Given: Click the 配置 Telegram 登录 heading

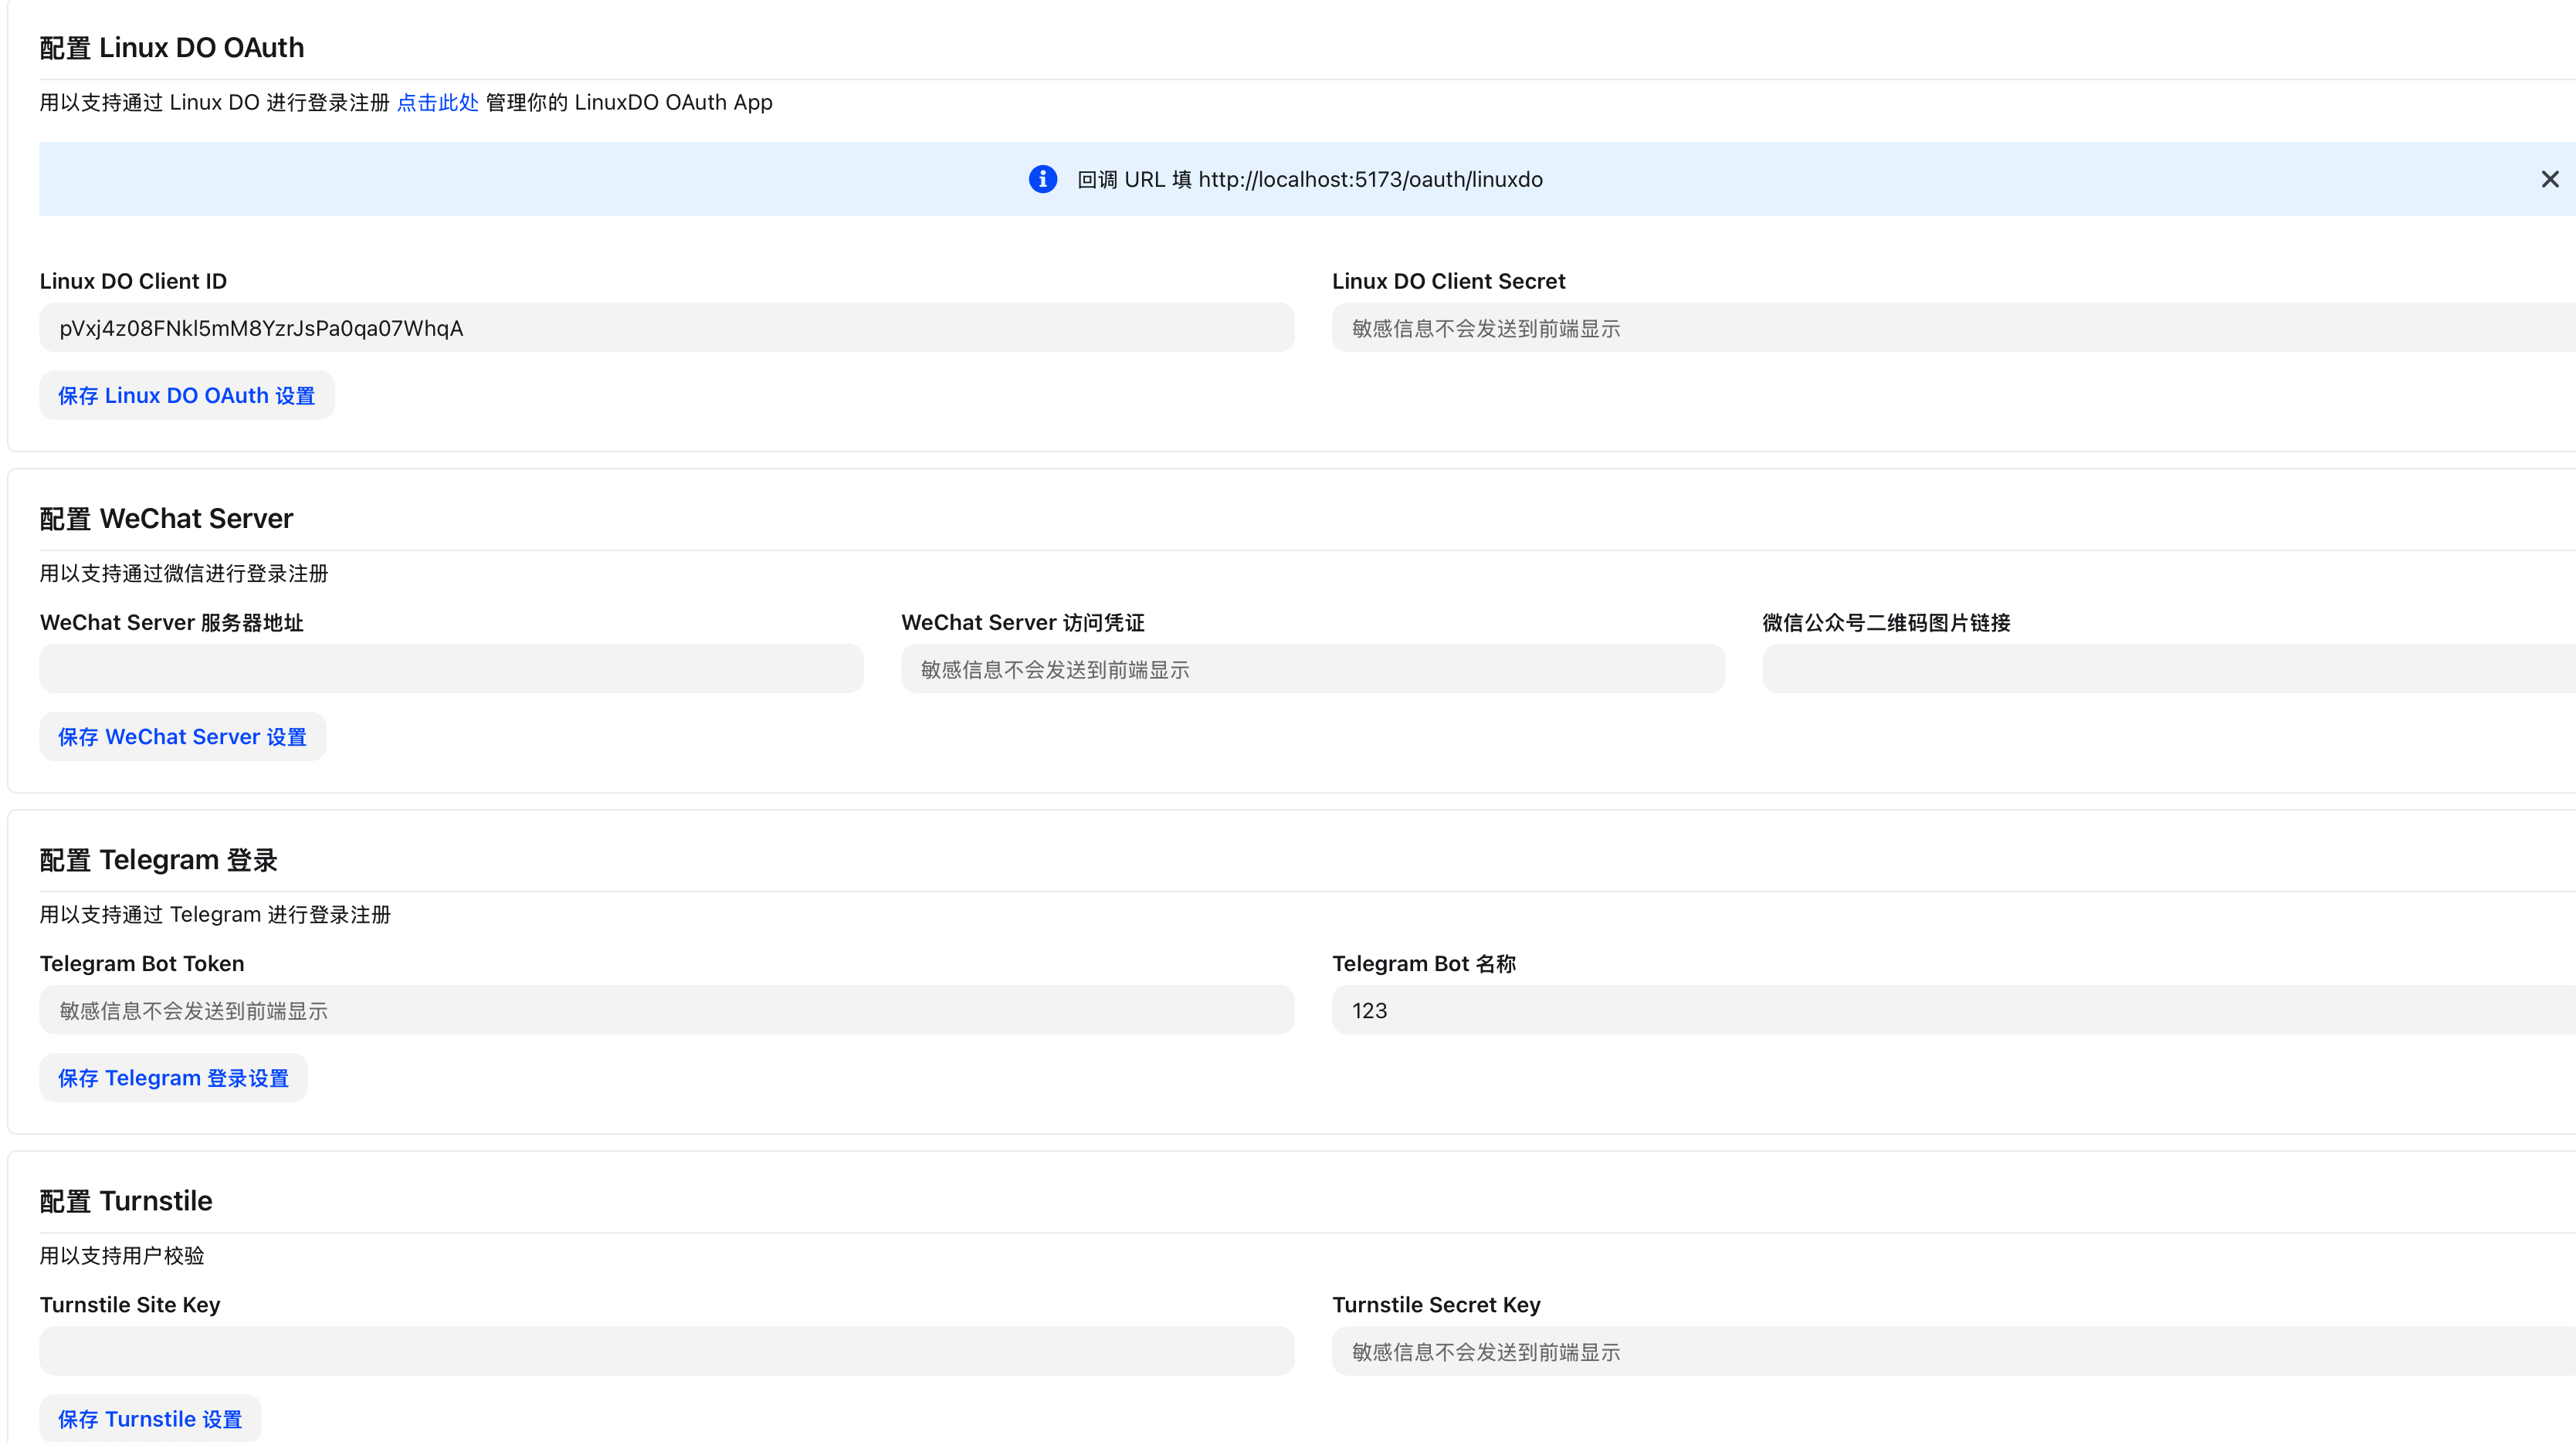Looking at the screenshot, I should click(158, 859).
